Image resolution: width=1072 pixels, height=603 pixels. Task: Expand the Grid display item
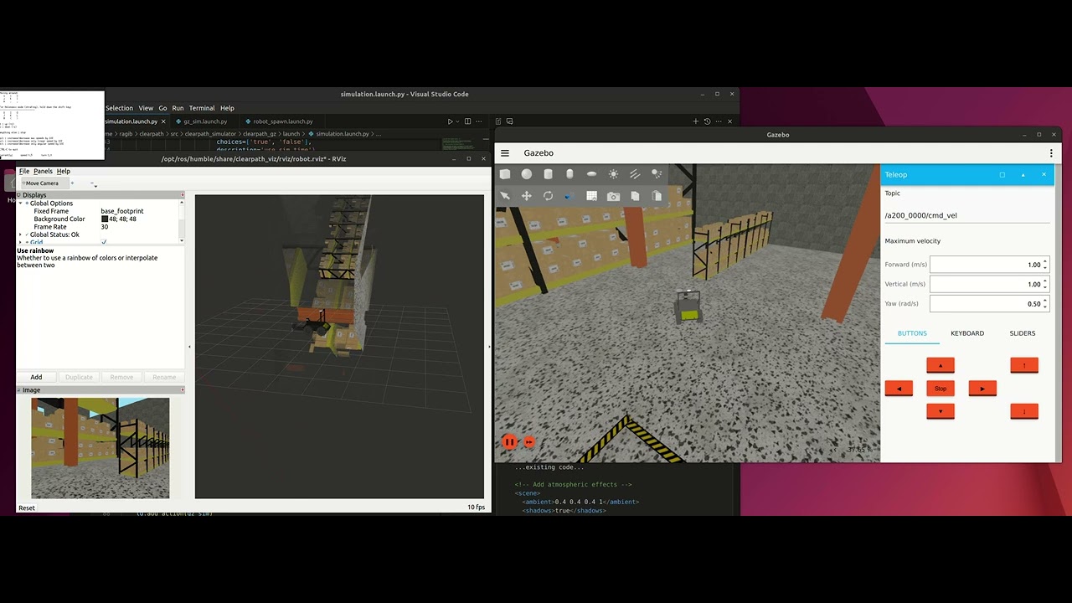20,242
